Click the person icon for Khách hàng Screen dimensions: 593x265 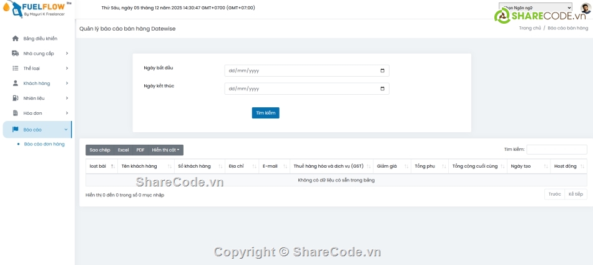[16, 83]
